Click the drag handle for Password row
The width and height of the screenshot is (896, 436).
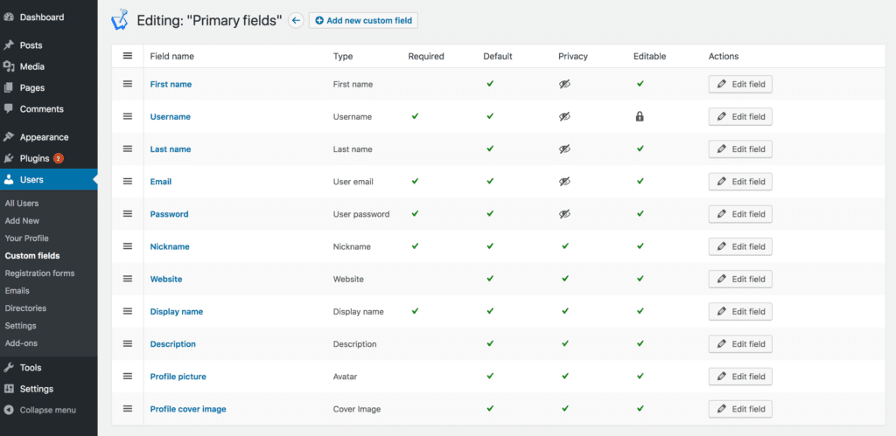pyautogui.click(x=128, y=214)
